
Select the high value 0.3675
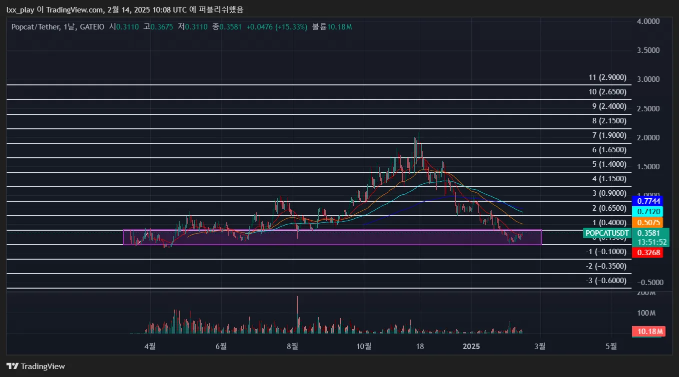(162, 26)
